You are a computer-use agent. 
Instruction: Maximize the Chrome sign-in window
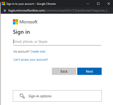pyautogui.click(x=98, y=4)
